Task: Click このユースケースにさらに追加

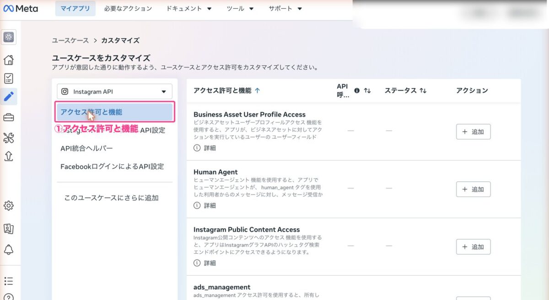Action: pos(111,198)
